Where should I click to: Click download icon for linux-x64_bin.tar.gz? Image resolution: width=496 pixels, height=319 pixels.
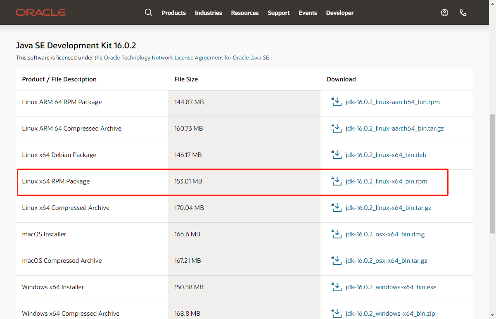point(336,207)
